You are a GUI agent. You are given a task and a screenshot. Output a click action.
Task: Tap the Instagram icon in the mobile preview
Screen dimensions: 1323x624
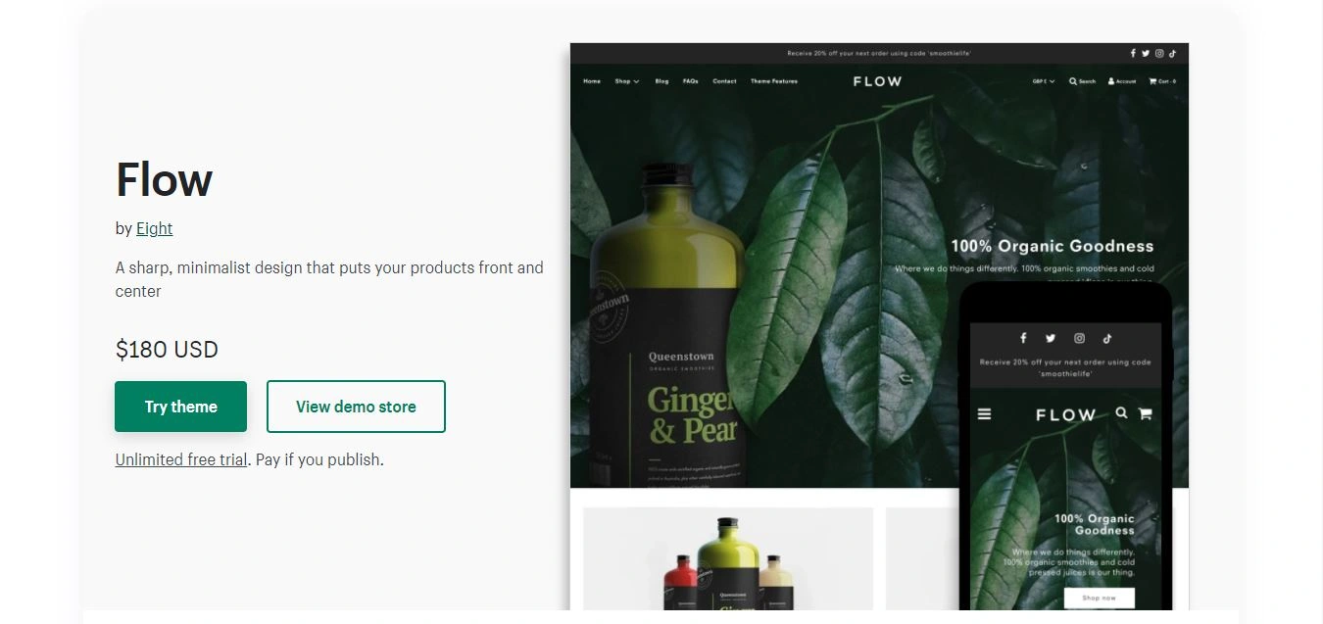pos(1079,338)
